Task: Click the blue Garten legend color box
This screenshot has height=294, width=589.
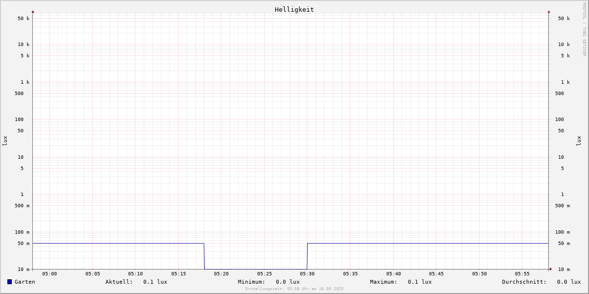Action: click(x=9, y=282)
